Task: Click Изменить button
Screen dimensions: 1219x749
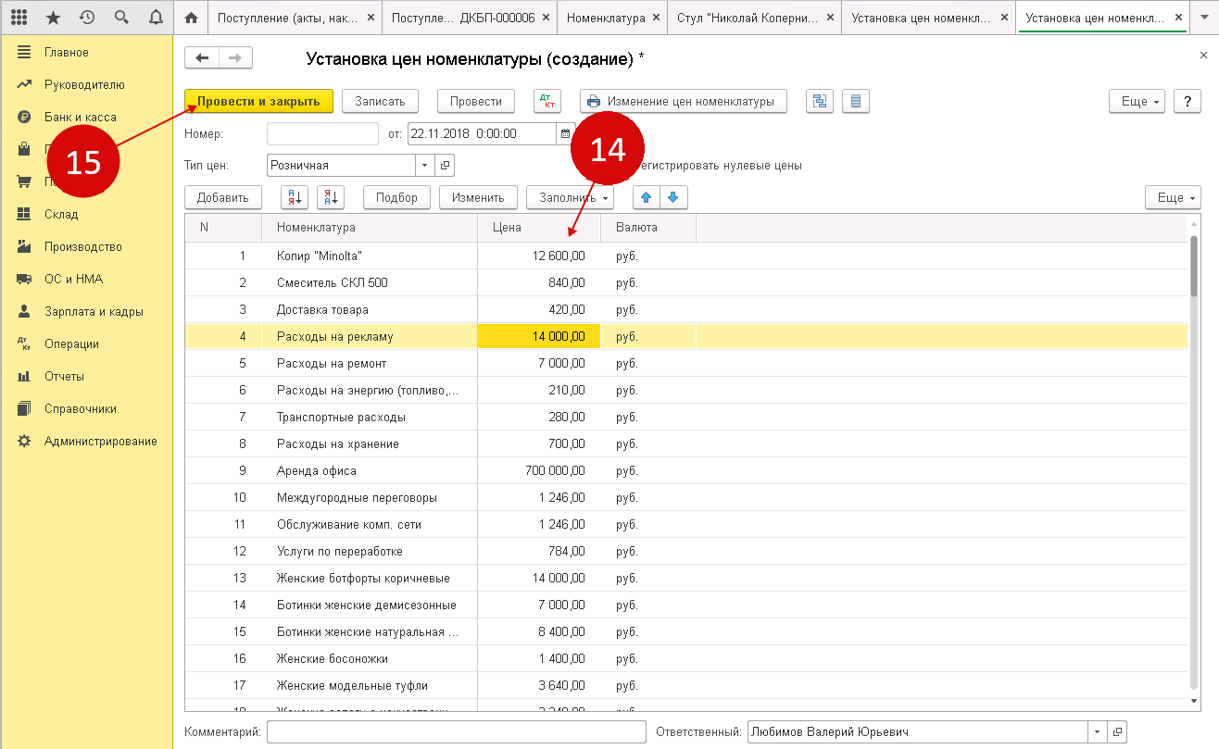Action: (478, 197)
